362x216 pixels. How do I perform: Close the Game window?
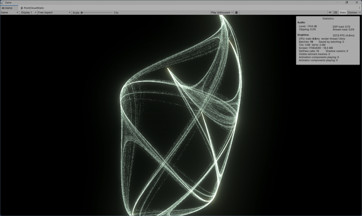(x=357, y=2)
